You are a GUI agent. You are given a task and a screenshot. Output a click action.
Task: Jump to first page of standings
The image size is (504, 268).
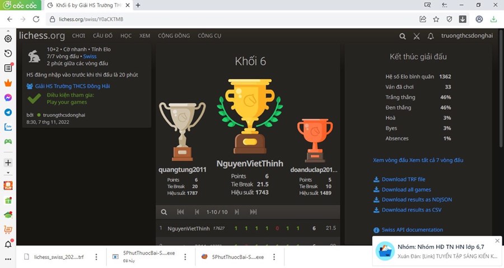click(x=180, y=212)
